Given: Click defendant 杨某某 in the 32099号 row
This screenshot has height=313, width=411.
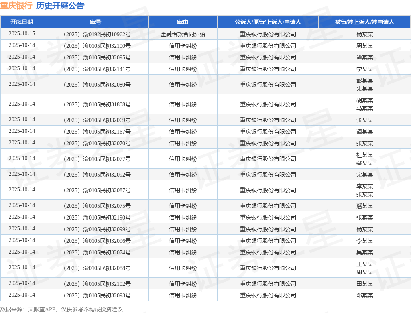Looking at the screenshot, I should coord(364,229).
